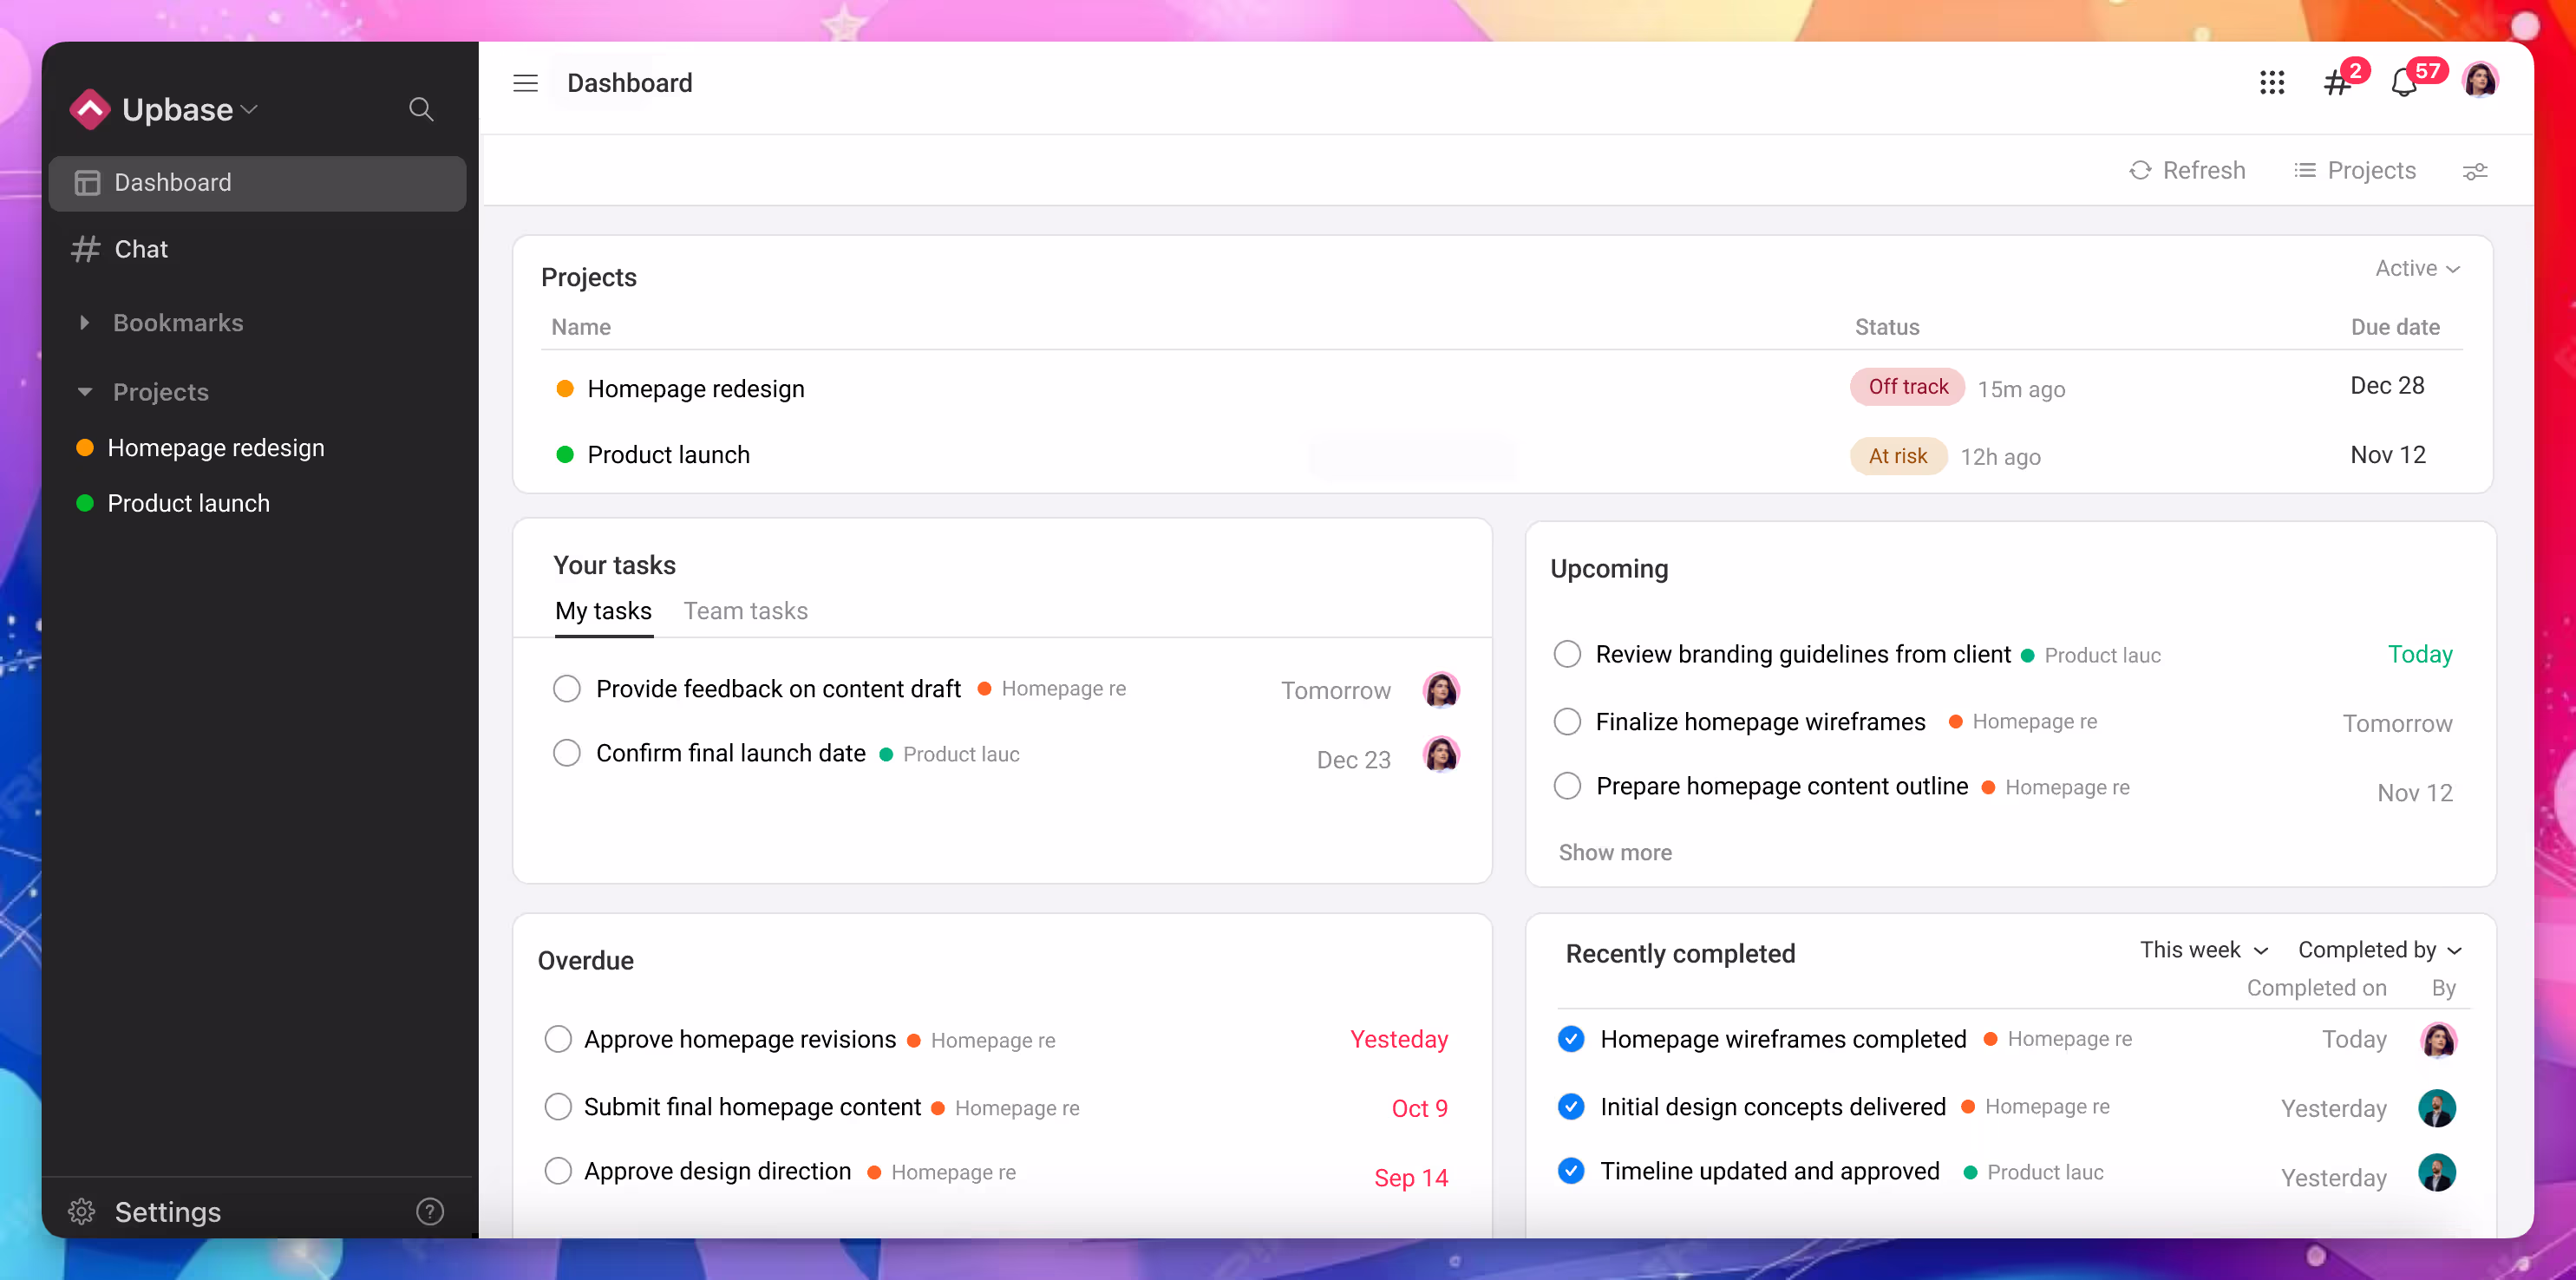
Task: Complete Submit final homepage content
Action: point(558,1107)
